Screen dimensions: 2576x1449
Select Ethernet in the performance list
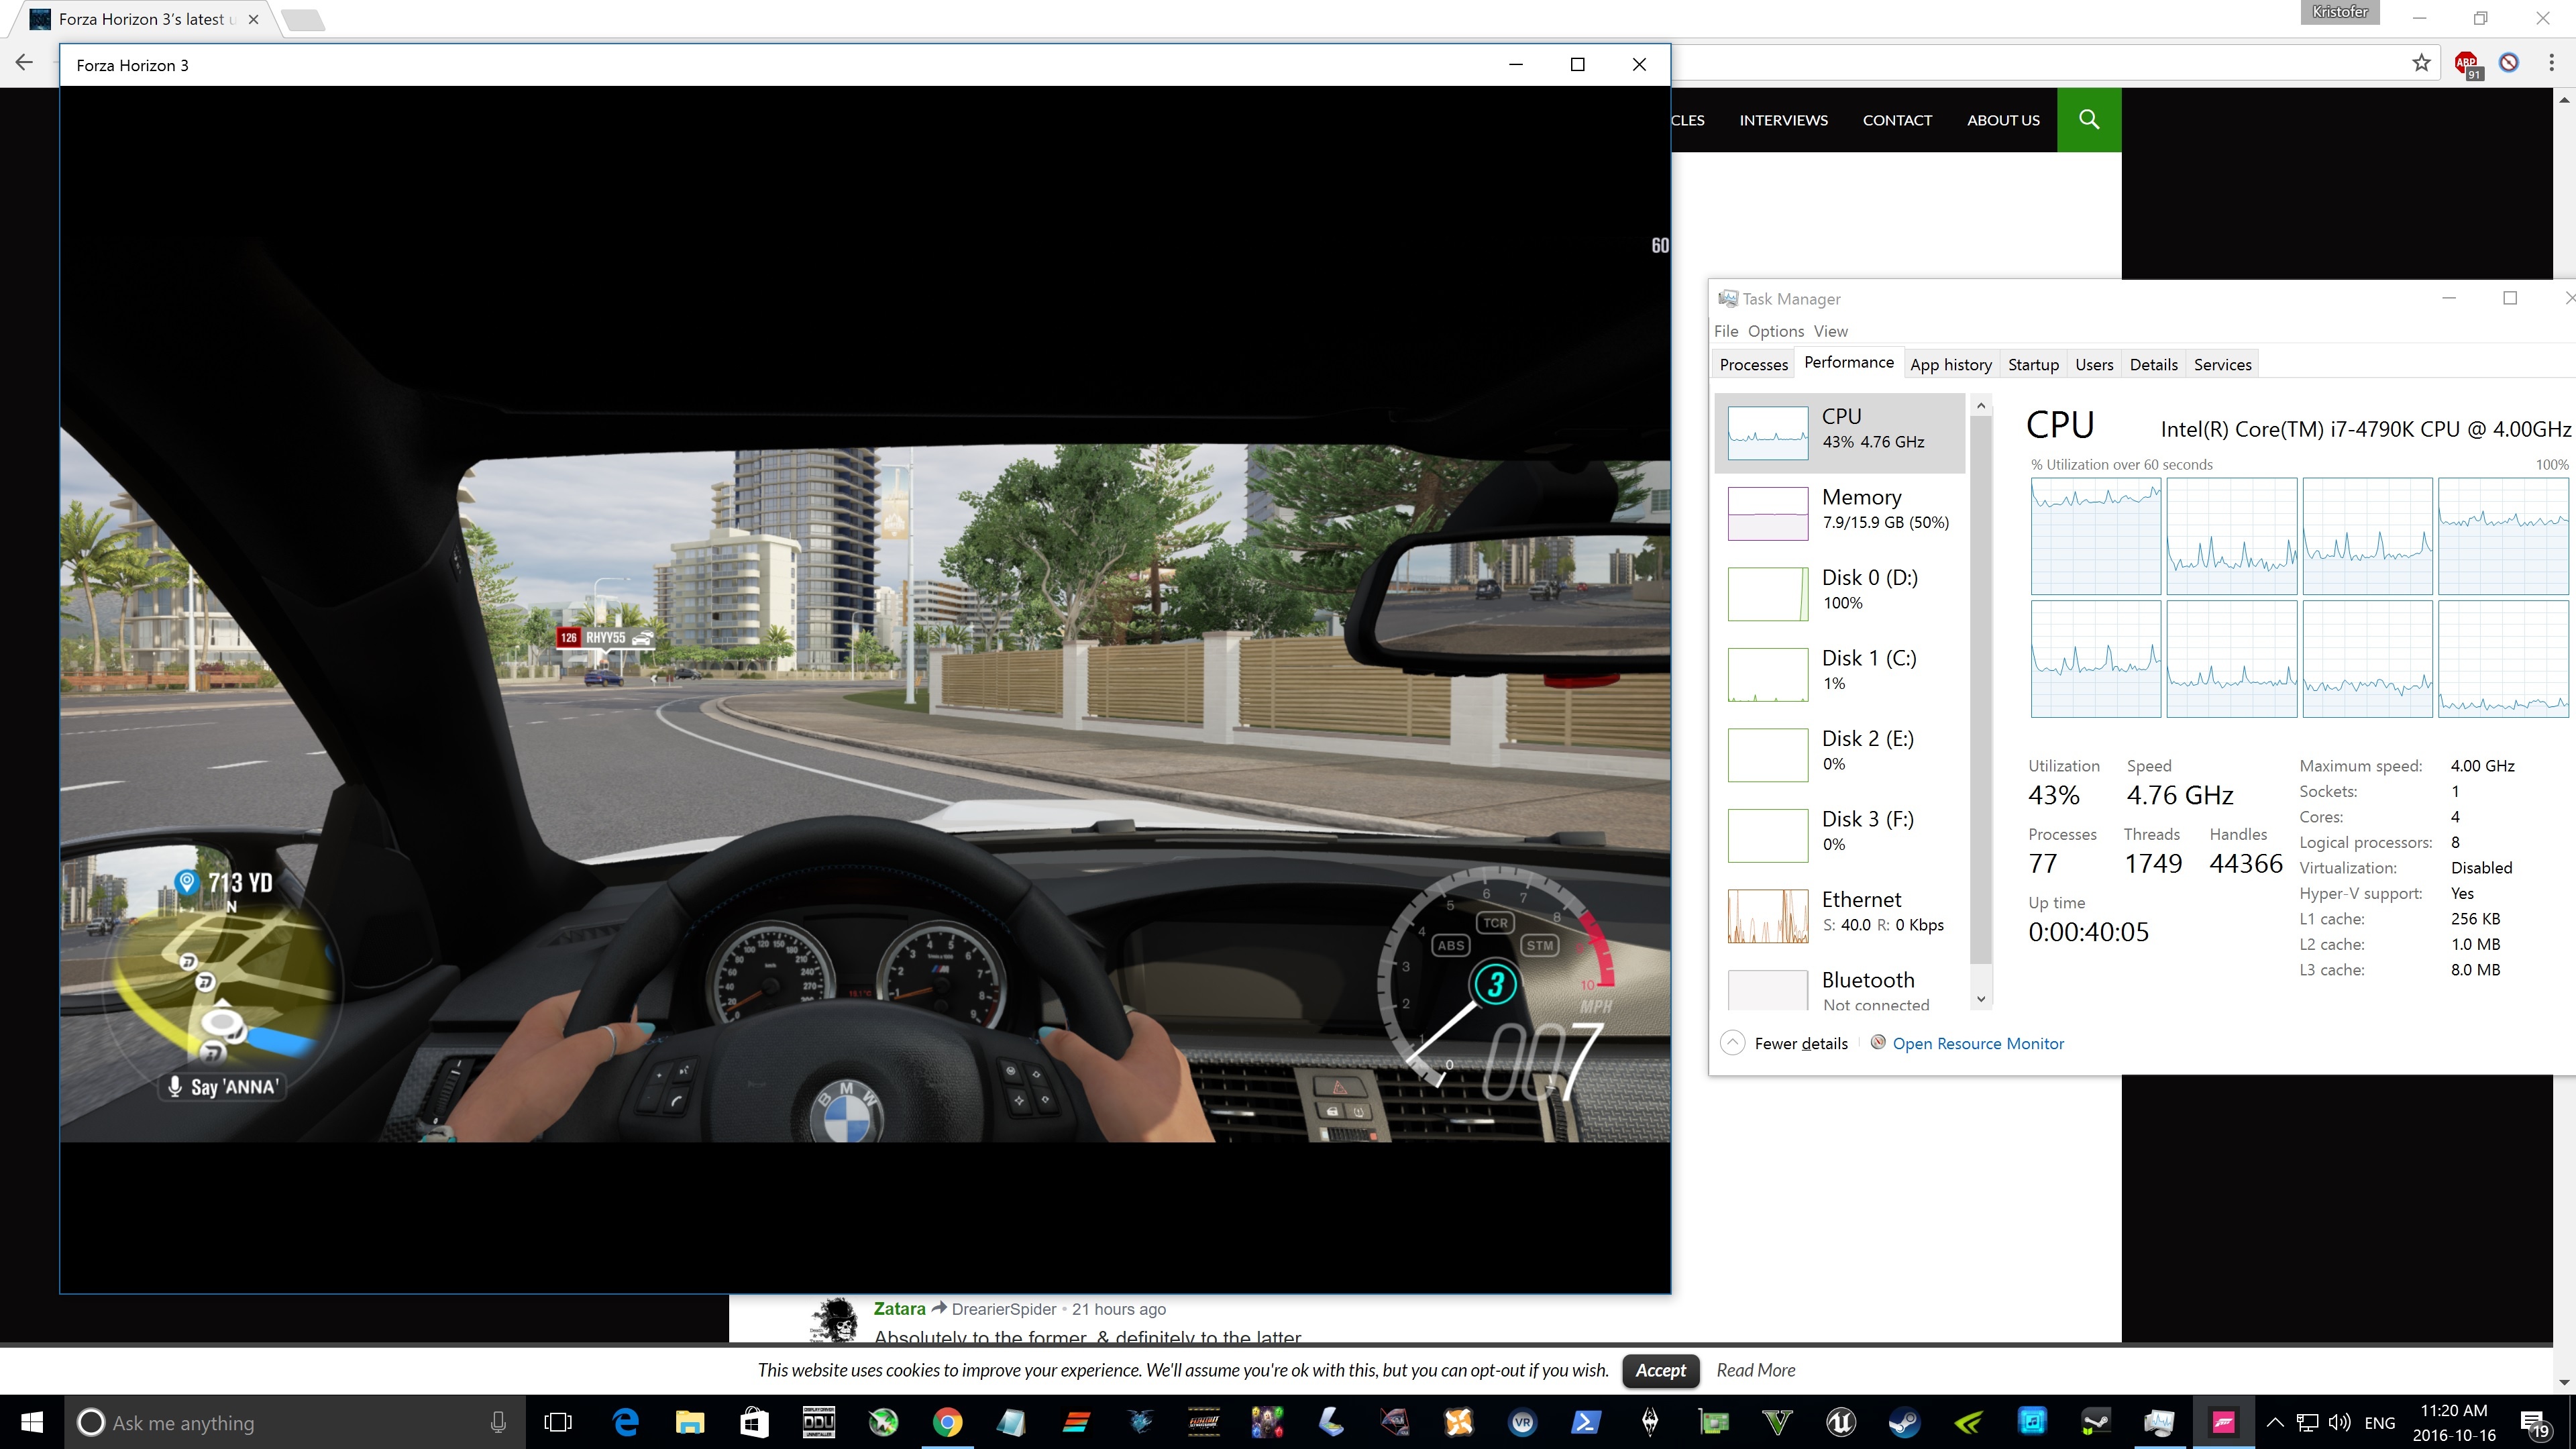click(1840, 914)
